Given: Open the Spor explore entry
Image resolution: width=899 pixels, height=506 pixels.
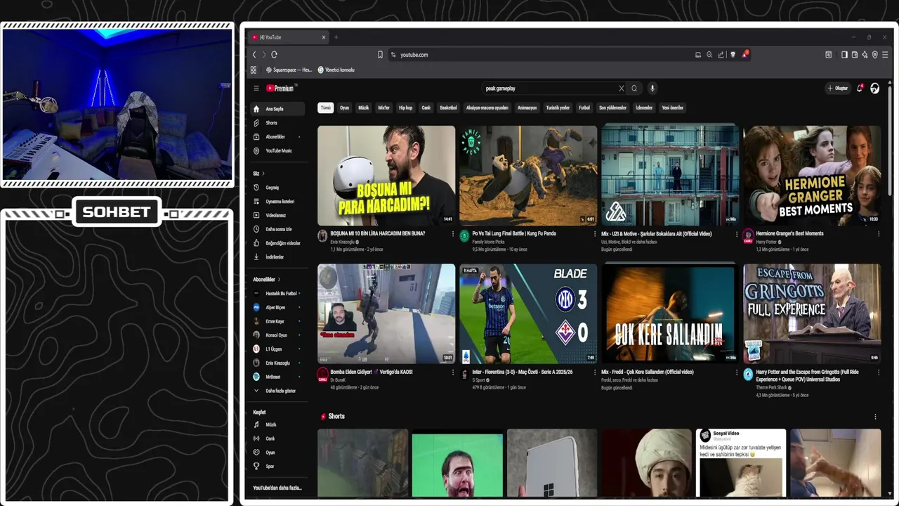Looking at the screenshot, I should point(277,467).
